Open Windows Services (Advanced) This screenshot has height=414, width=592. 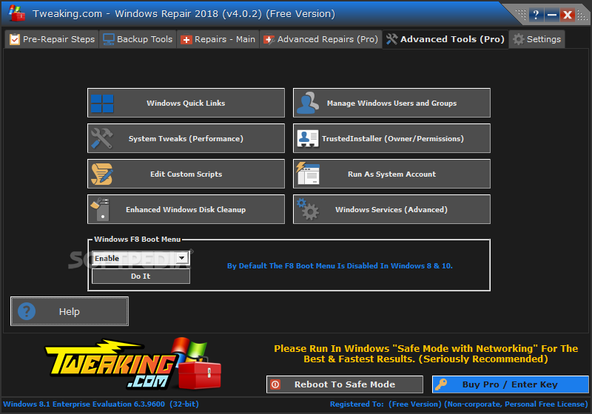point(391,209)
